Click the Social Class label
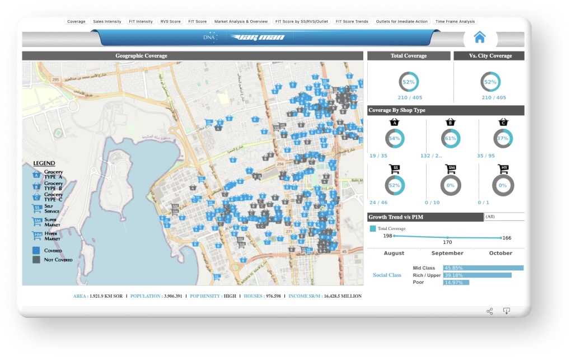 click(x=387, y=275)
